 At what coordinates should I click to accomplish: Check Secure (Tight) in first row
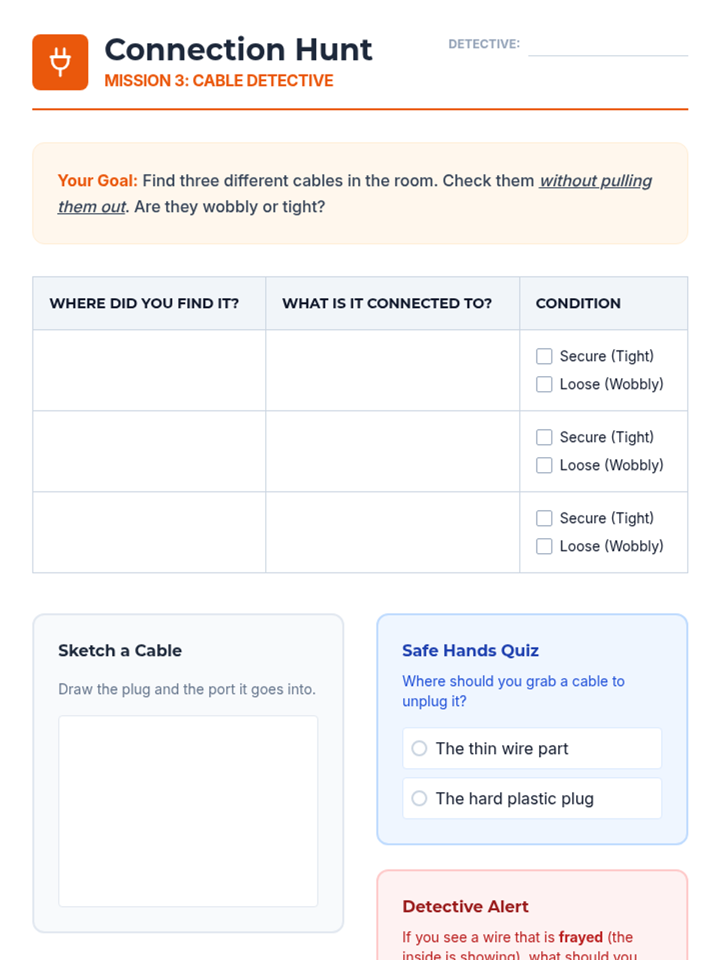[x=544, y=356]
